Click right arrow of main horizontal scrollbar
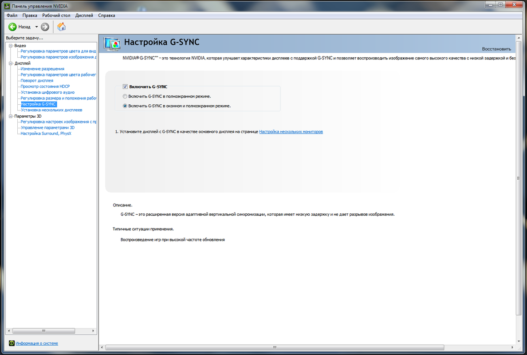Screen dimensions: 527x355 click(512, 347)
